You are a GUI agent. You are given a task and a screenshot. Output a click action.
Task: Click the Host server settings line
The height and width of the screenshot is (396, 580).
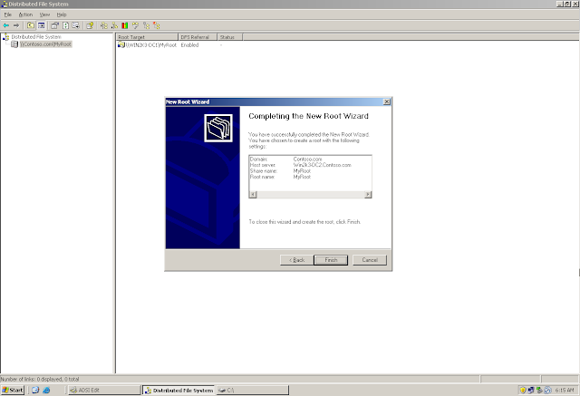tap(300, 165)
